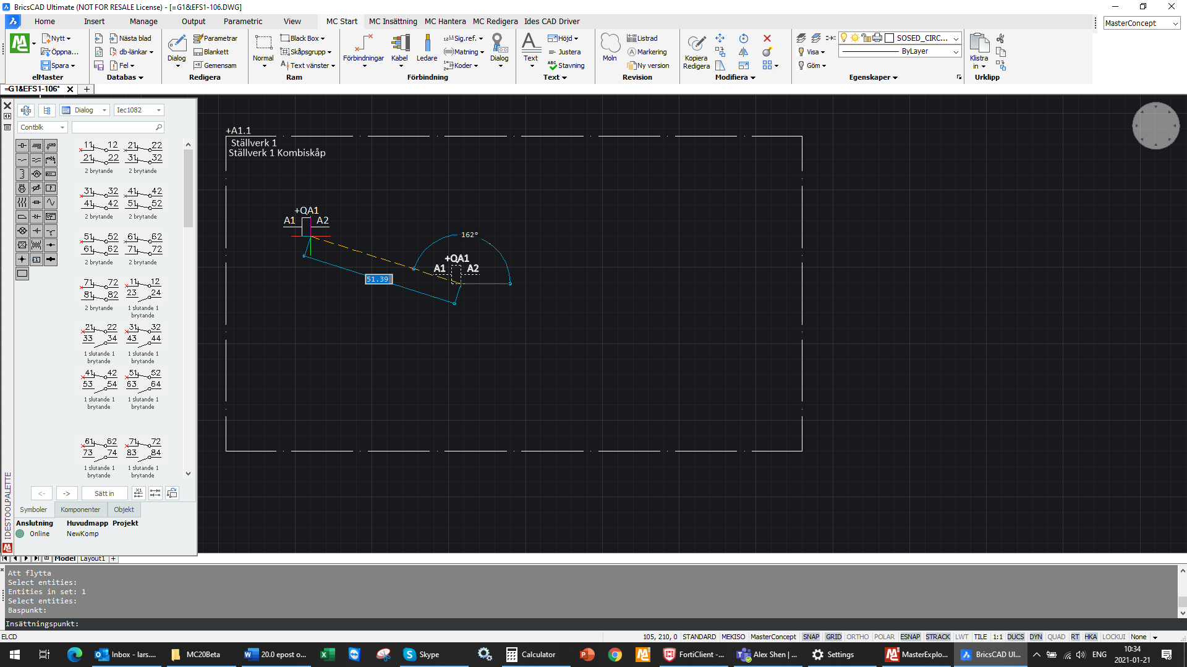This screenshot has width=1187, height=667.
Task: Open the Förbindningar connection tool
Action: point(364,44)
